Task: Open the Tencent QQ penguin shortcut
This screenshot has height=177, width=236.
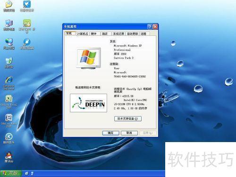Action: [x=9, y=157]
